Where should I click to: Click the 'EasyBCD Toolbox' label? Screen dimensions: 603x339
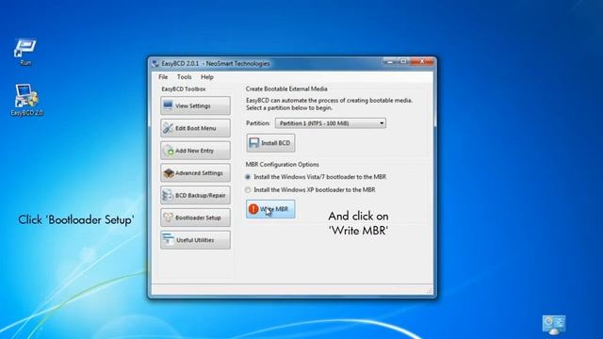pyautogui.click(x=184, y=89)
